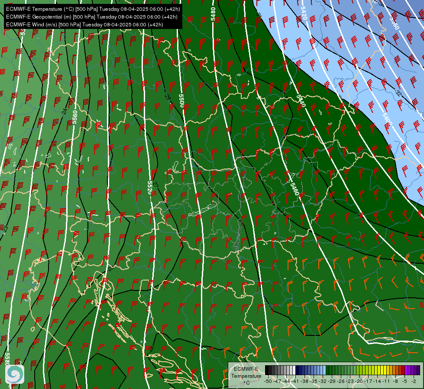Click the 5500 geopotential contour label

182,100
